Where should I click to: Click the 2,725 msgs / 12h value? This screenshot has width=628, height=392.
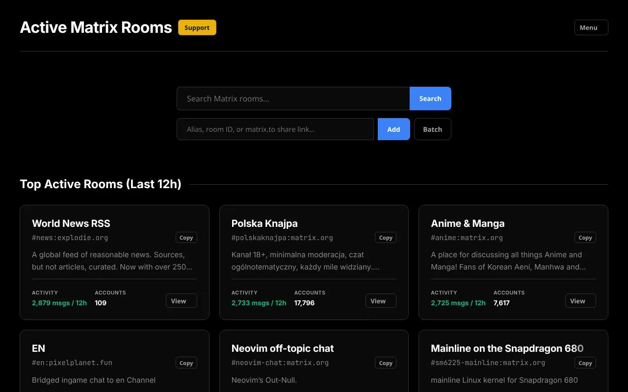[458, 303]
